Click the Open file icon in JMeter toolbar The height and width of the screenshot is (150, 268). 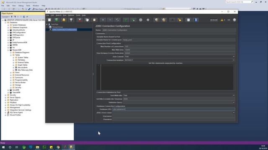click(x=64, y=20)
